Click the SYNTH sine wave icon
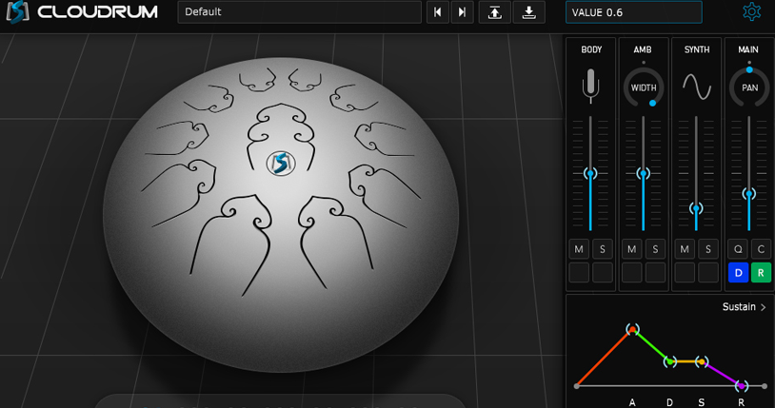The height and width of the screenshot is (408, 775). click(x=696, y=87)
